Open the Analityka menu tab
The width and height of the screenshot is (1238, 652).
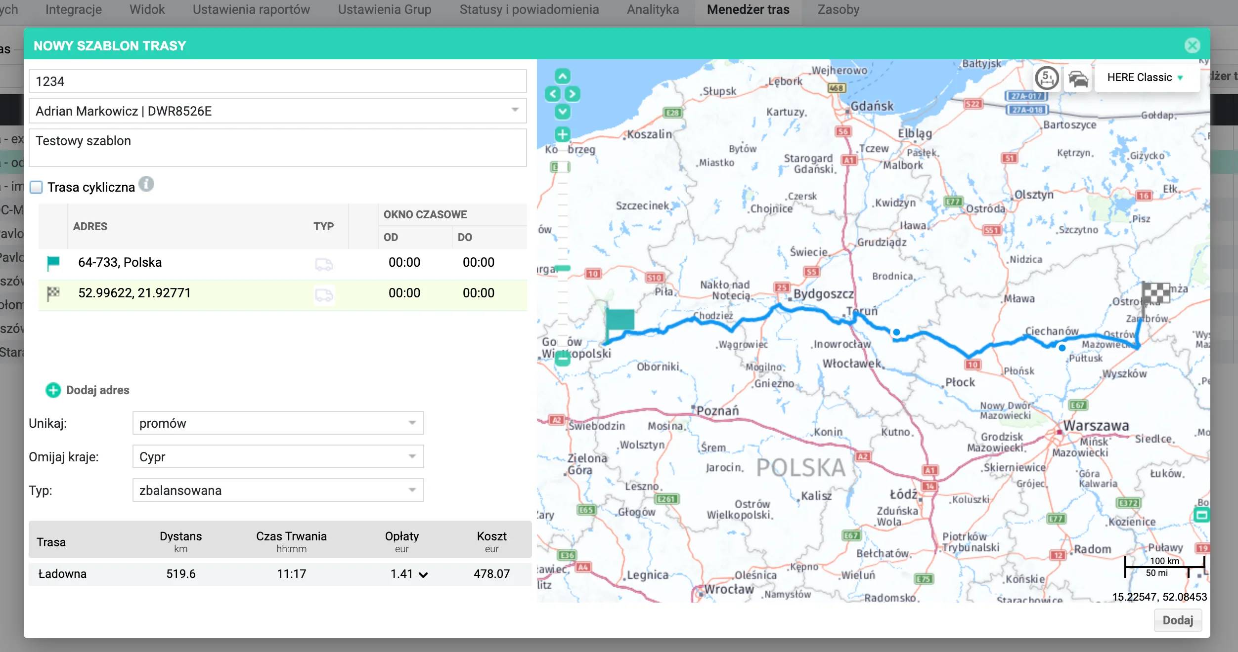click(x=653, y=9)
